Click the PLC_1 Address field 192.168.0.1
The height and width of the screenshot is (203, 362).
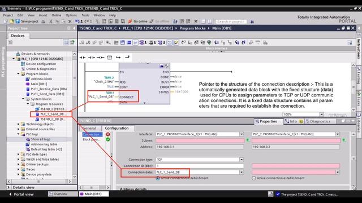click(x=200, y=147)
